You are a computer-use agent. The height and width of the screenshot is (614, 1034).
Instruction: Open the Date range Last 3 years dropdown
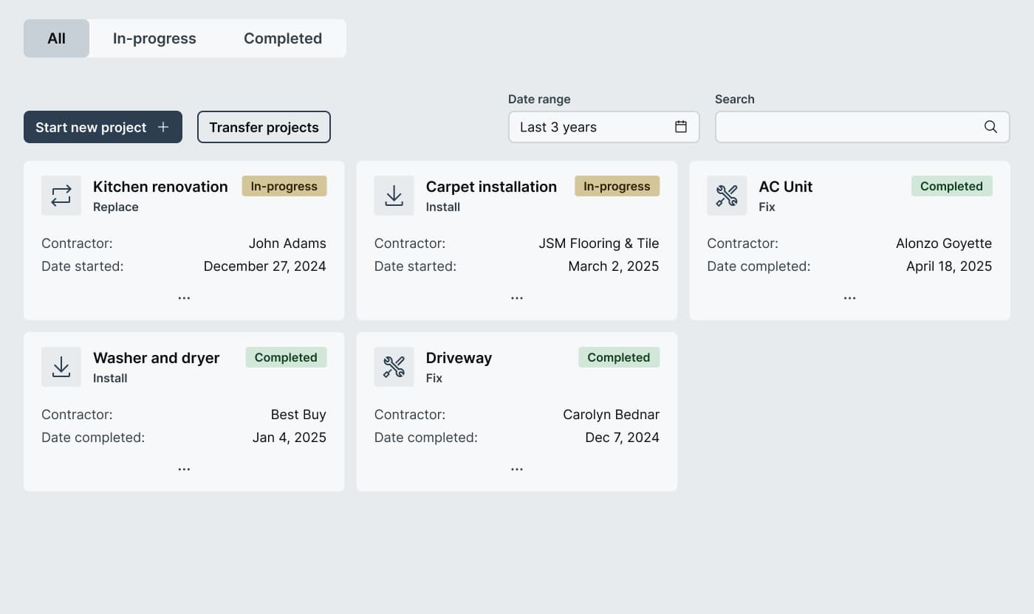pyautogui.click(x=604, y=127)
